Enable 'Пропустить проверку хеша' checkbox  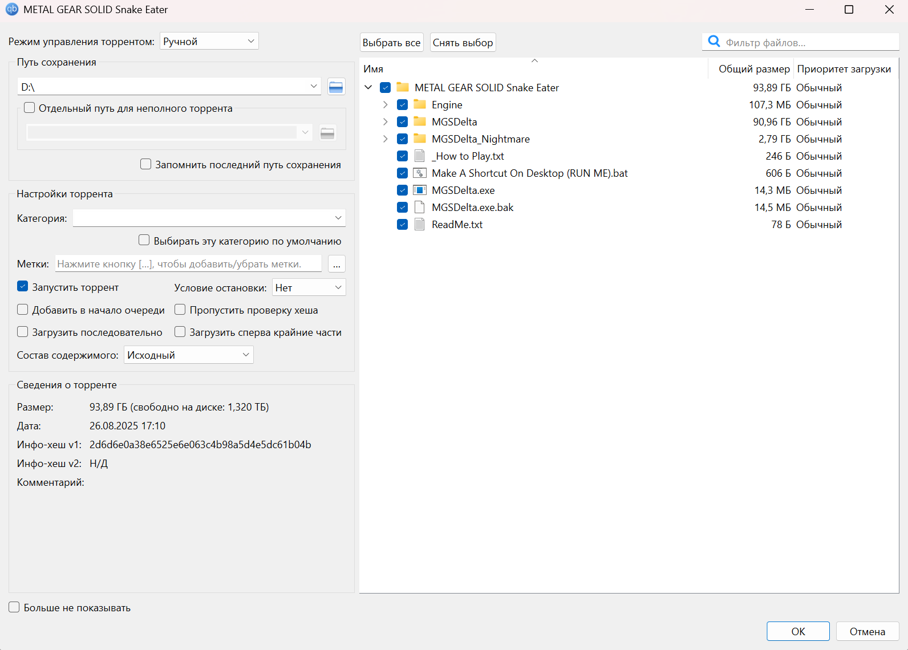180,310
